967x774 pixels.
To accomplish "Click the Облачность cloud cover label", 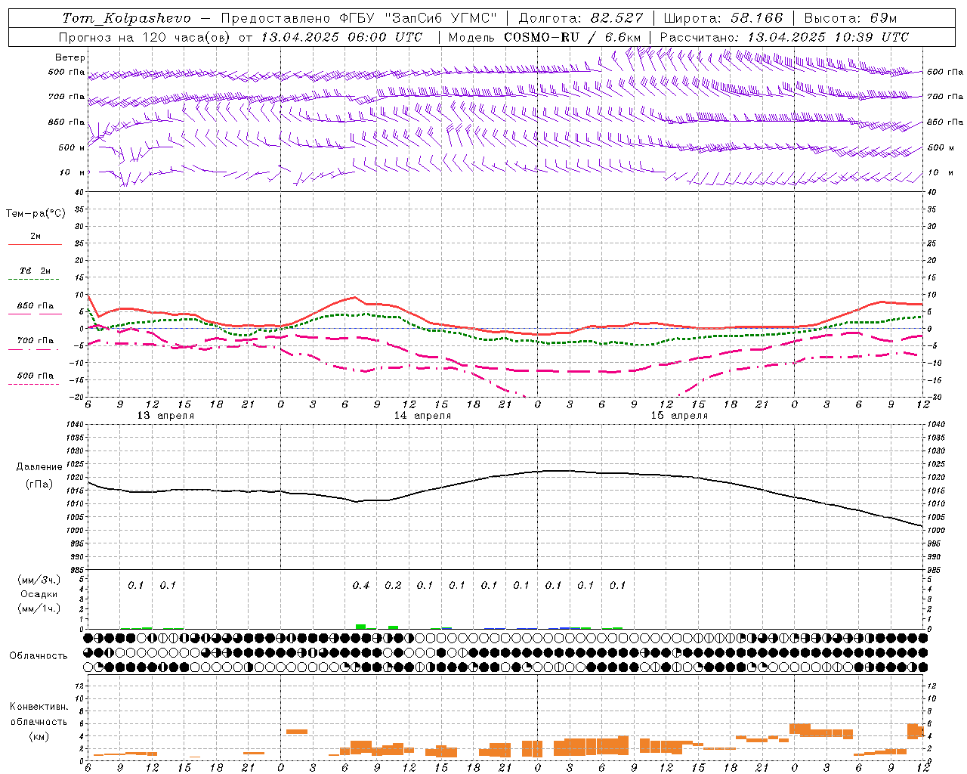I will click(39, 655).
